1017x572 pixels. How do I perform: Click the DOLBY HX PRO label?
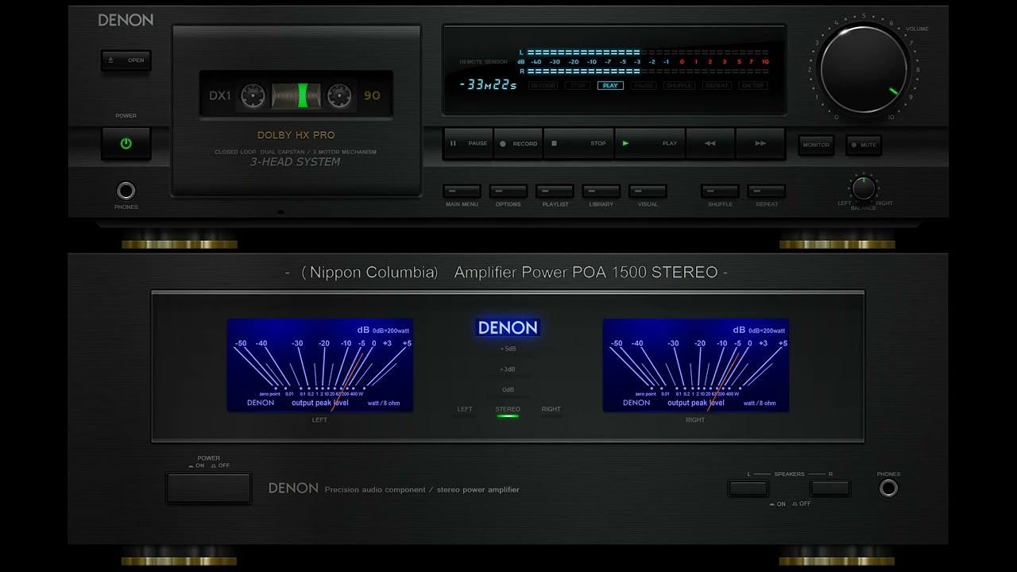point(296,135)
